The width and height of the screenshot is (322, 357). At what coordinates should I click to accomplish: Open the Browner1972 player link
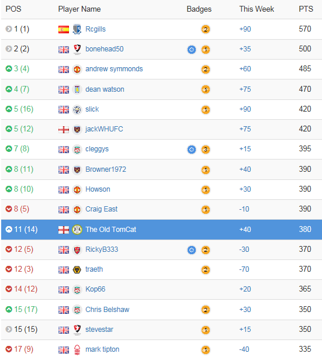106,169
